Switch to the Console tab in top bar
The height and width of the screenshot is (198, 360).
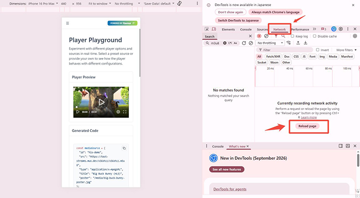pyautogui.click(x=245, y=29)
